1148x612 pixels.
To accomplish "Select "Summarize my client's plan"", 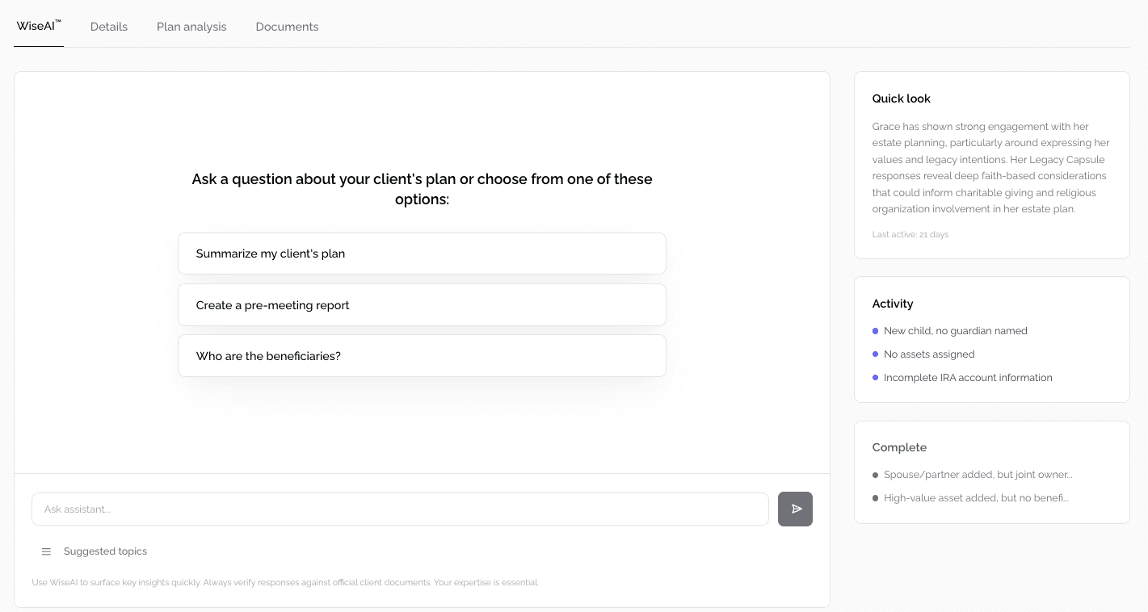I will click(x=422, y=253).
